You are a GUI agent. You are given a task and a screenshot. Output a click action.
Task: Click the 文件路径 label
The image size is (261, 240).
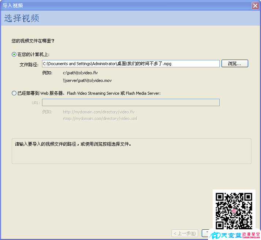pyautogui.click(x=29, y=64)
